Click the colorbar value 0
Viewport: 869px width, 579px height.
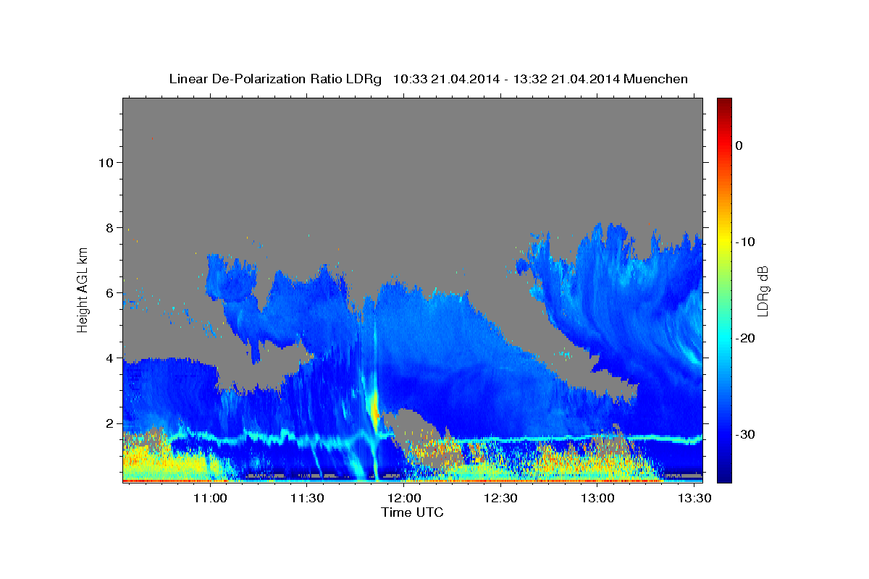pos(739,145)
